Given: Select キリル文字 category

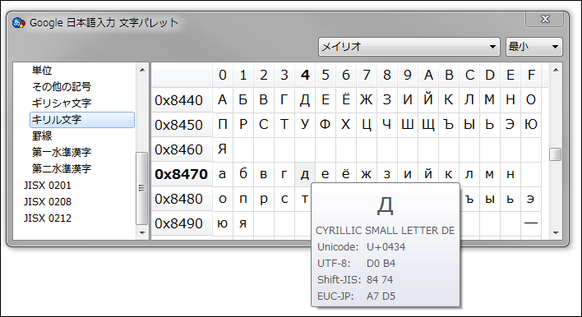Looking at the screenshot, I should (x=82, y=120).
